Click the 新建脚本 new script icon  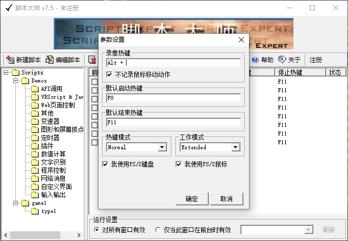[10, 60]
